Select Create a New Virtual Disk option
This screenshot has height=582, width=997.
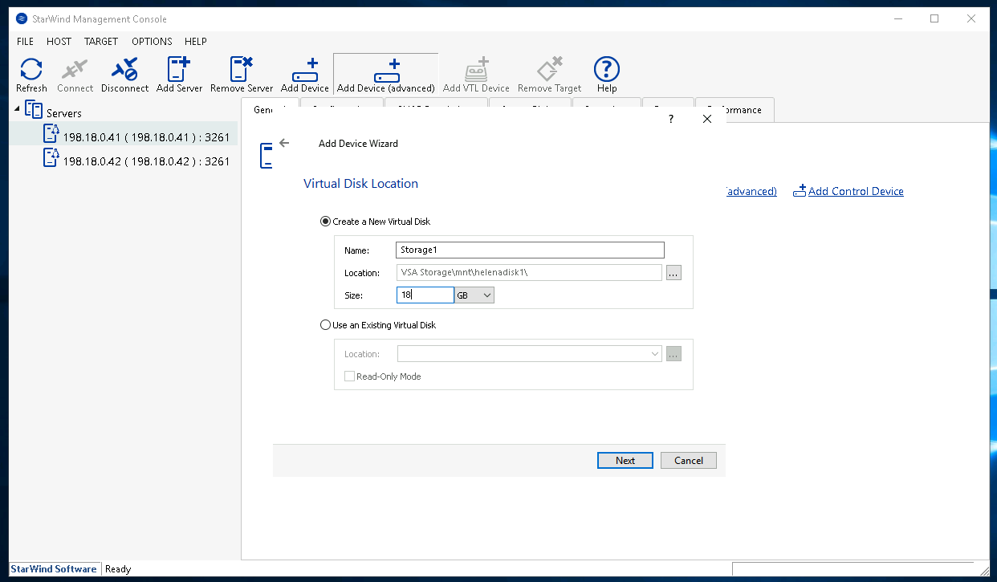[x=325, y=222]
